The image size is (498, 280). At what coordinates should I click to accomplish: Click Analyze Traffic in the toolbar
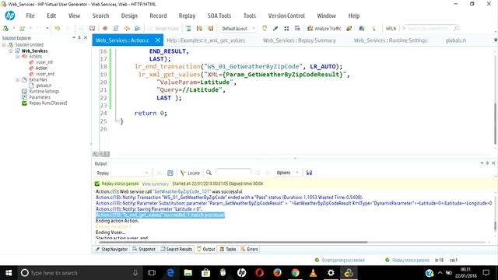[x=324, y=29]
